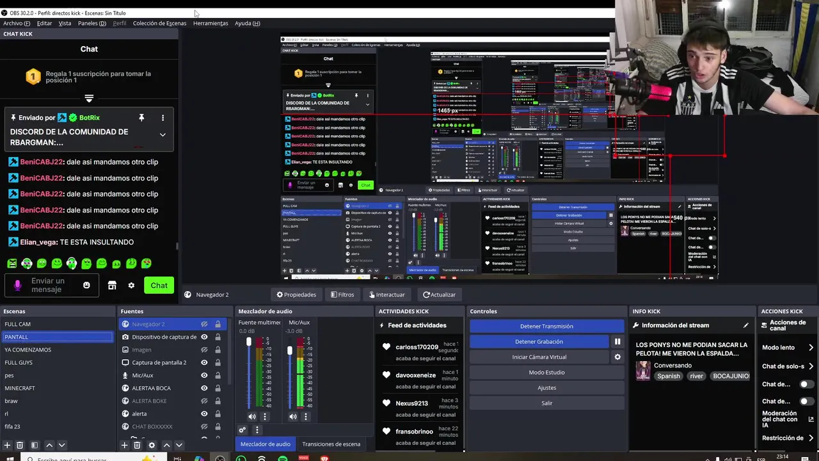Expand Chat de solo-s channel action

tap(811, 366)
